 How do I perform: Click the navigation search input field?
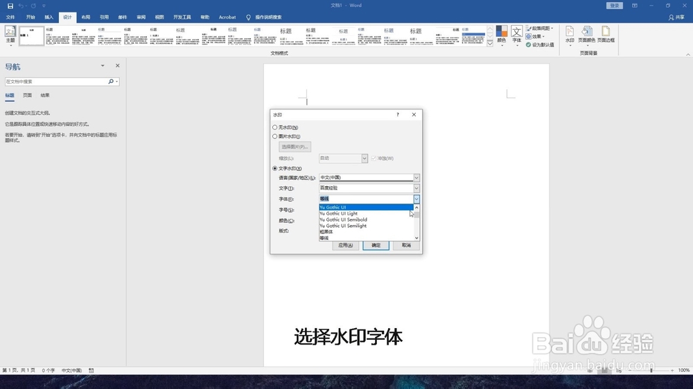click(x=56, y=82)
